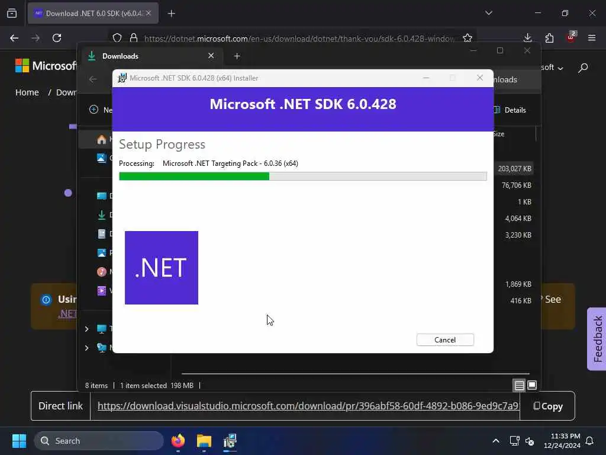
Task: Open the Home breadcrumb link
Action: click(27, 92)
